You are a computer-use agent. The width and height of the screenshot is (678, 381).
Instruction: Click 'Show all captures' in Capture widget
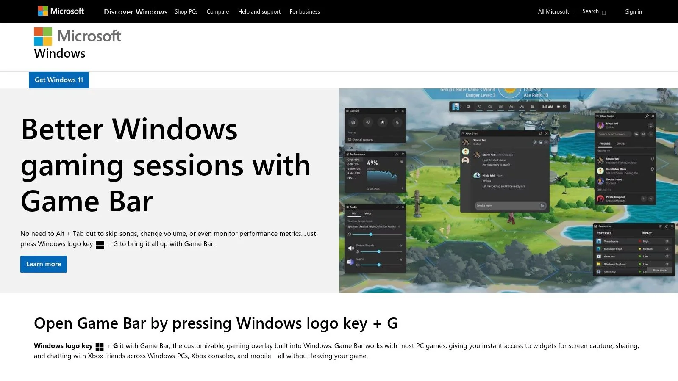pos(361,140)
